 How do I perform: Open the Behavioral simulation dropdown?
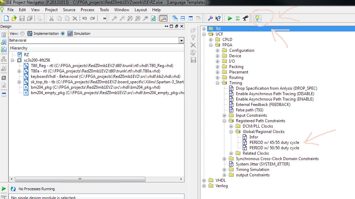(x=181, y=40)
